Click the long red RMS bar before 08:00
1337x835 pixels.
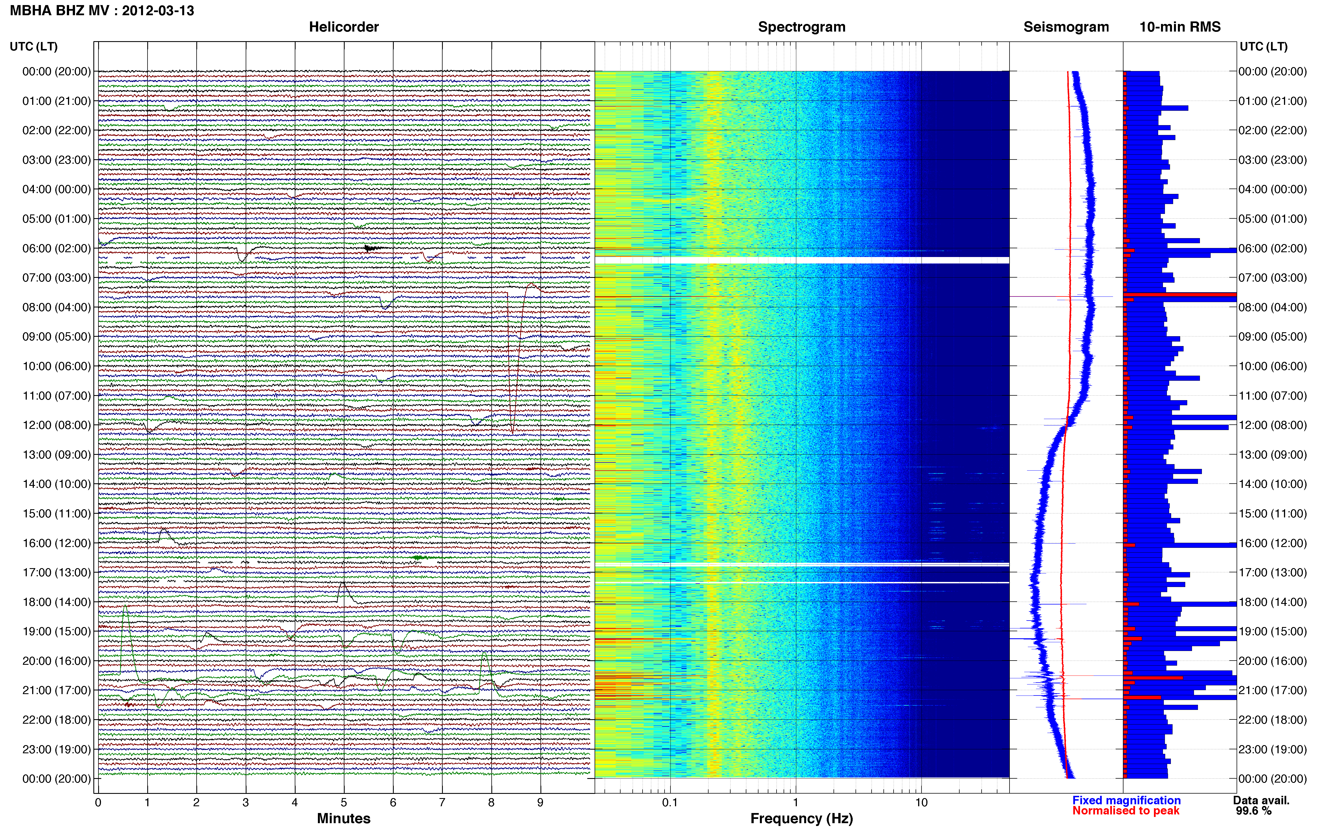pos(1180,295)
